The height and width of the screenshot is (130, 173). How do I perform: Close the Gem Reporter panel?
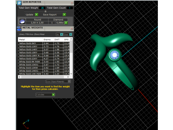pos(72,3)
